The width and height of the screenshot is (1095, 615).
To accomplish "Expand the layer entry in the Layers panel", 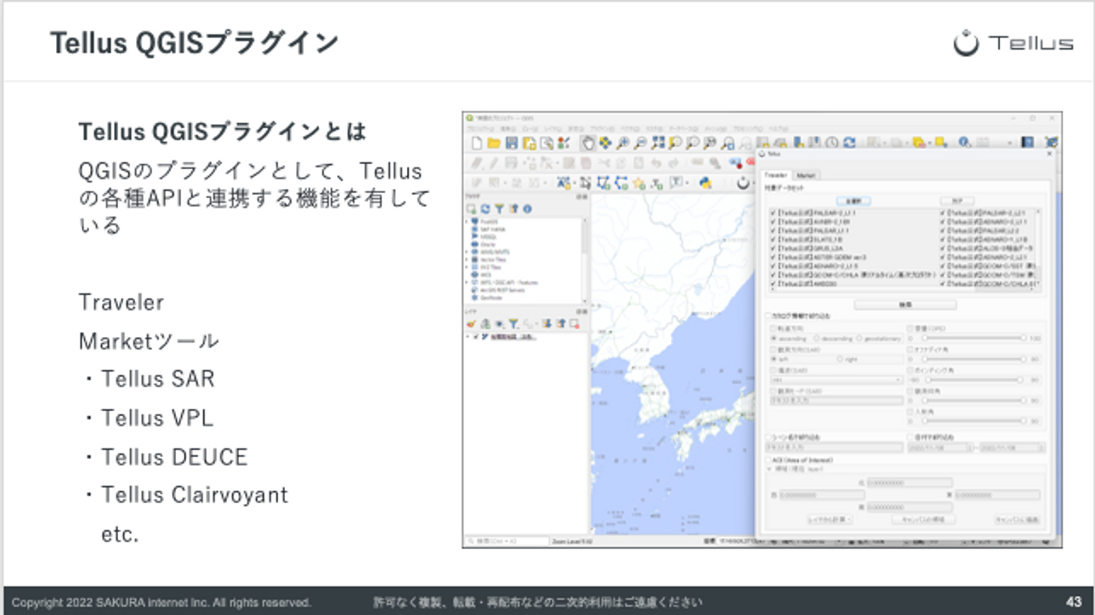I will pyautogui.click(x=468, y=337).
